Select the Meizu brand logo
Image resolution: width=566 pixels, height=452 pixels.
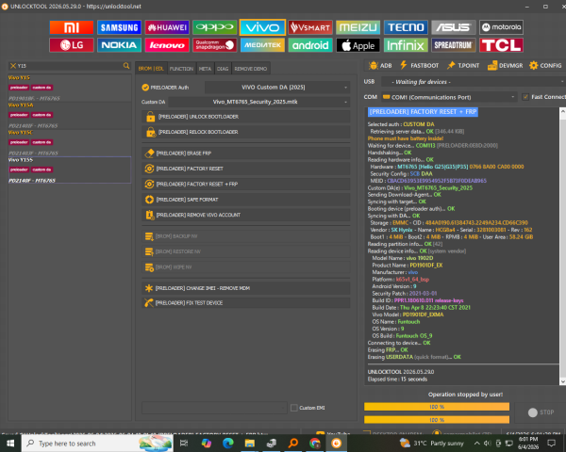click(x=358, y=27)
